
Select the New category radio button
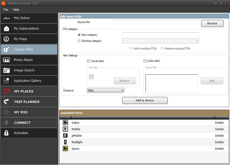(x=79, y=35)
